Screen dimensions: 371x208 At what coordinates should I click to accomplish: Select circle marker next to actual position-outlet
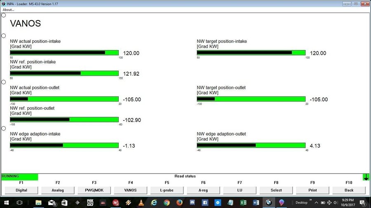tap(3, 82)
